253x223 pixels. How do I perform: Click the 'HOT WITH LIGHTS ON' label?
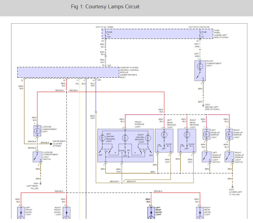199,27
